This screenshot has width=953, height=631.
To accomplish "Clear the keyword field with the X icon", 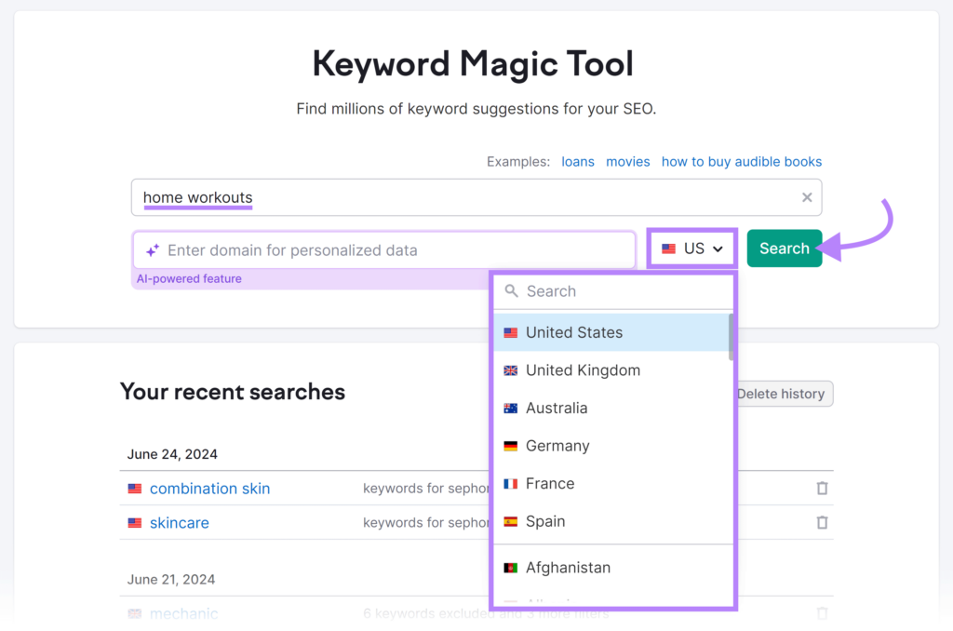I will coord(807,197).
